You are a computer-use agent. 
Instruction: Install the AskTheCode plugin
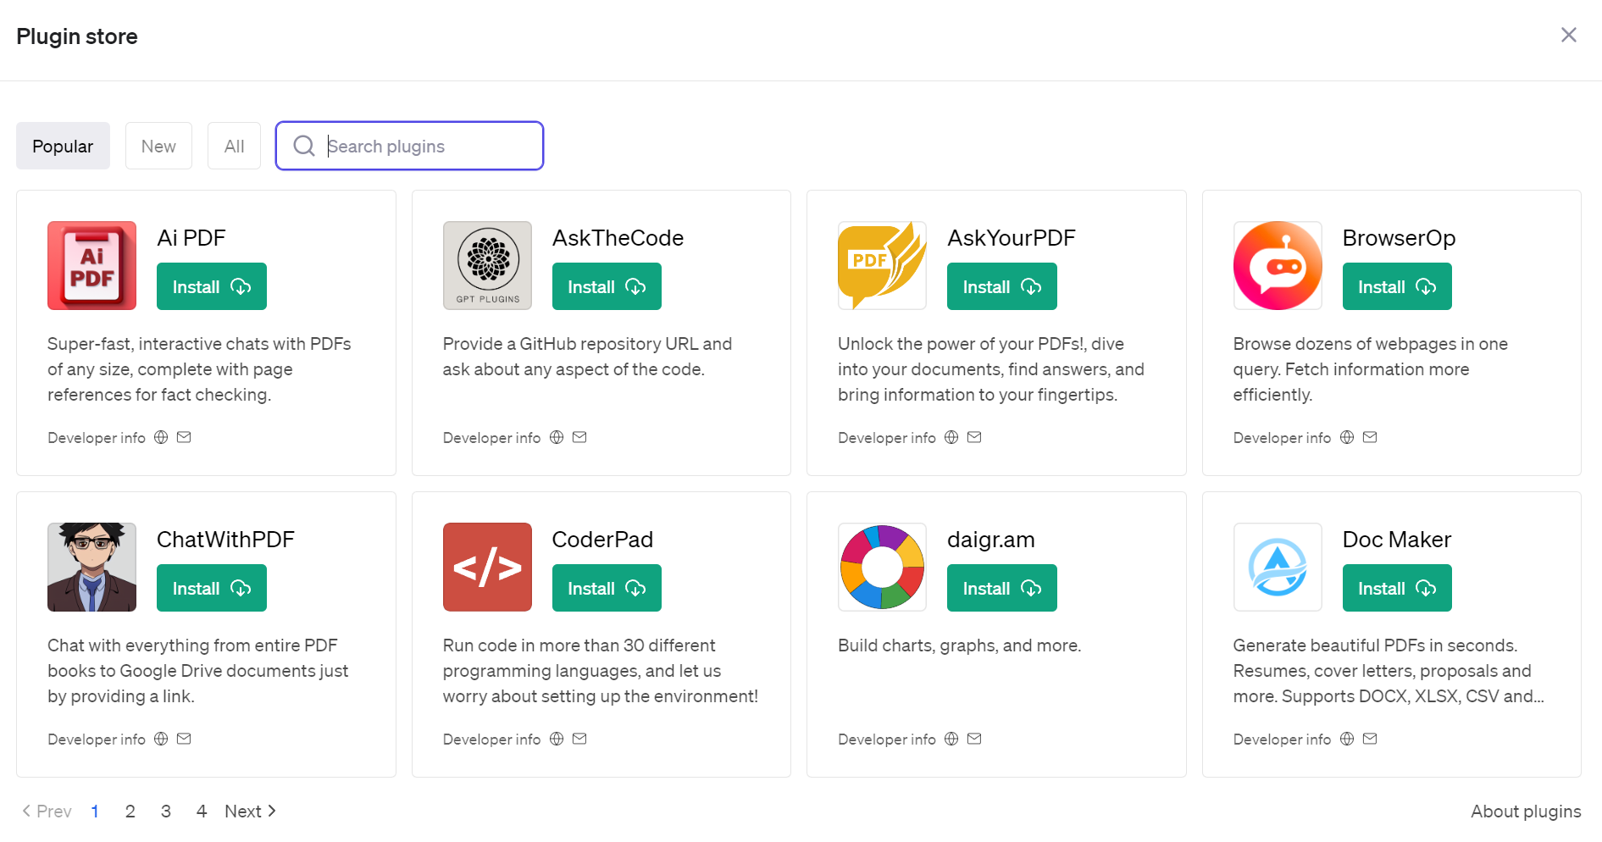607,286
